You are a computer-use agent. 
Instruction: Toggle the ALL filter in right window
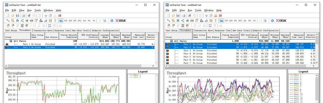coord(222,21)
